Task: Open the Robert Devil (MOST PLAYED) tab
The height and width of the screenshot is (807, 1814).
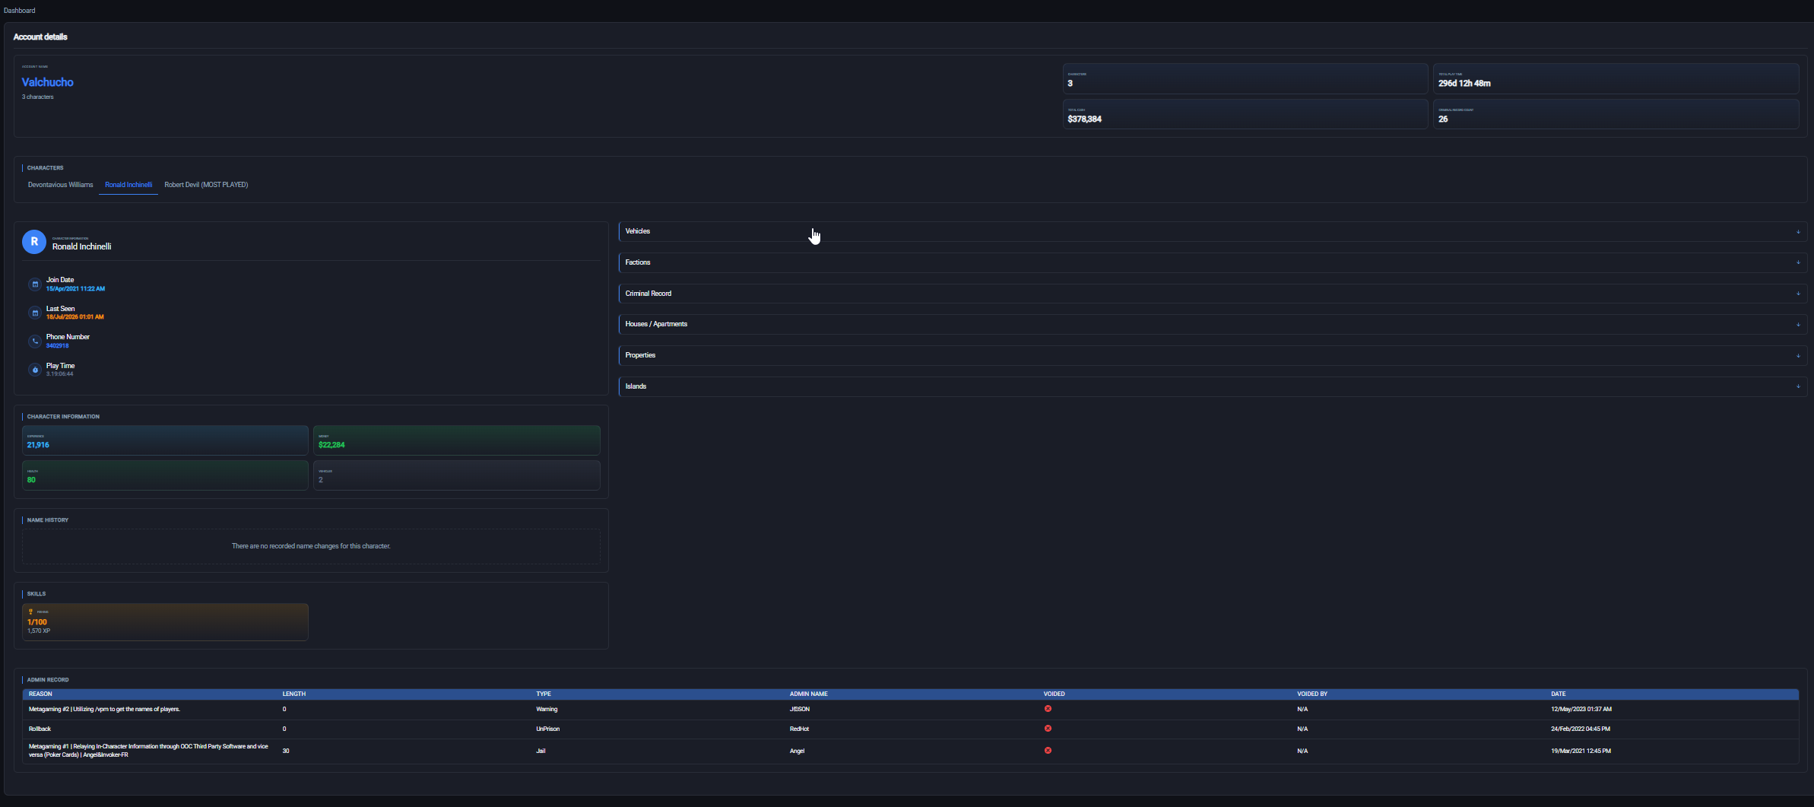Action: (206, 185)
